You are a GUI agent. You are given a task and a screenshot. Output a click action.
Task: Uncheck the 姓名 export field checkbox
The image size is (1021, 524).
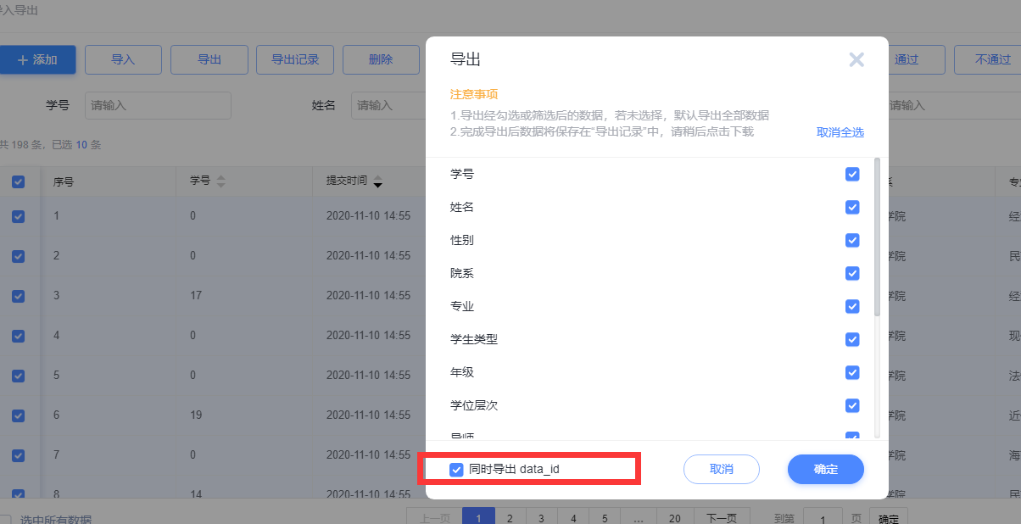tap(852, 207)
